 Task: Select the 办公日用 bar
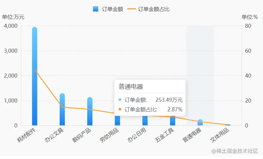[145, 120]
